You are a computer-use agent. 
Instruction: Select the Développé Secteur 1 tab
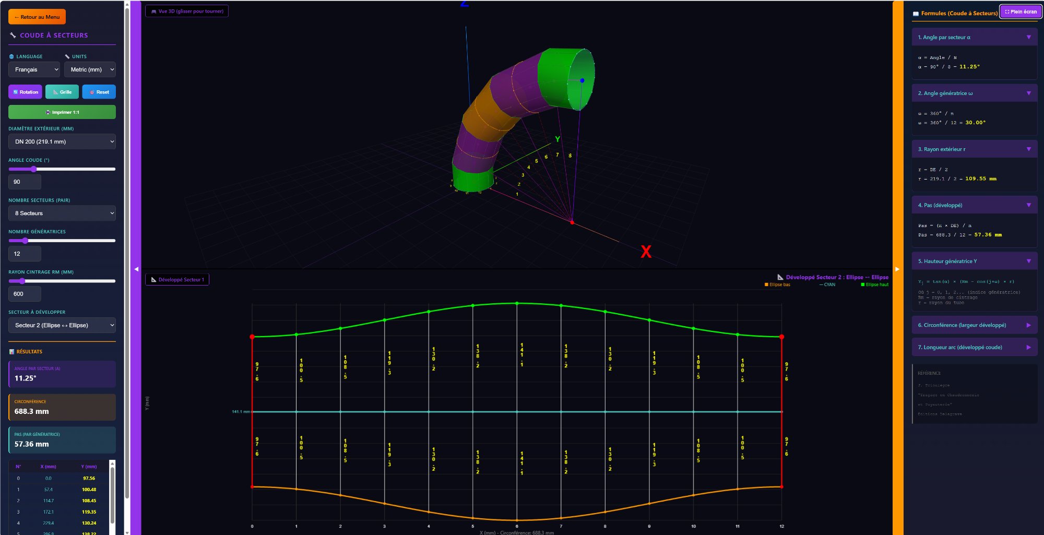coord(177,280)
